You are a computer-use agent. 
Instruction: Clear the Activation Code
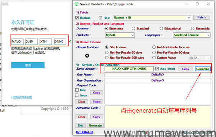[x=82, y=117]
